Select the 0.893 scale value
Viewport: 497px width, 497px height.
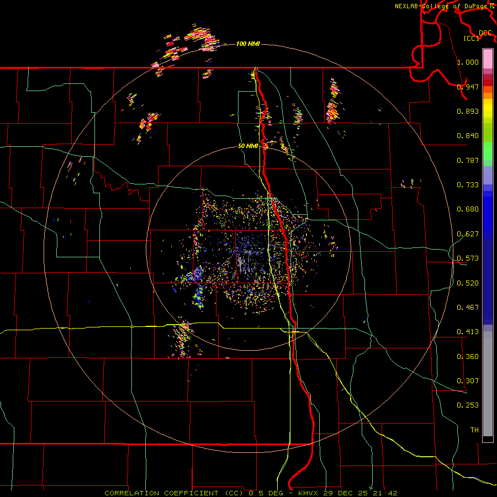(x=468, y=111)
